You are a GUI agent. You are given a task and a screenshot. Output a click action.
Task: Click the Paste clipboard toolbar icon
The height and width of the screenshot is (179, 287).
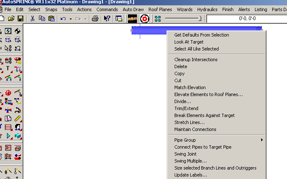[51, 18]
